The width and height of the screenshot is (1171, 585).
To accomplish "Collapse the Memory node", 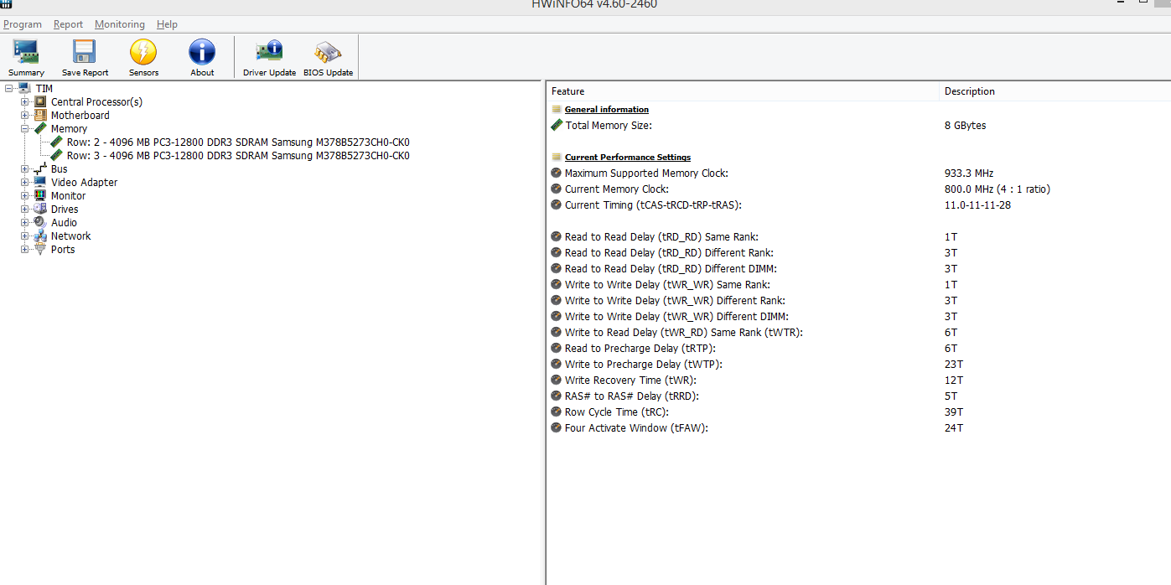I will pyautogui.click(x=25, y=128).
